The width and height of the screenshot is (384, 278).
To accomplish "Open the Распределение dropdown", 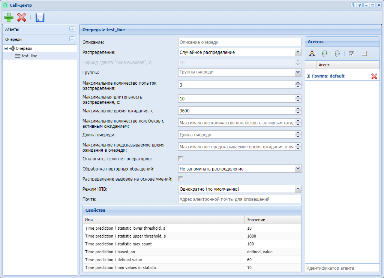I will click(298, 52).
